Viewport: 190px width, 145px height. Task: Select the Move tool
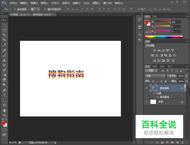(4, 20)
